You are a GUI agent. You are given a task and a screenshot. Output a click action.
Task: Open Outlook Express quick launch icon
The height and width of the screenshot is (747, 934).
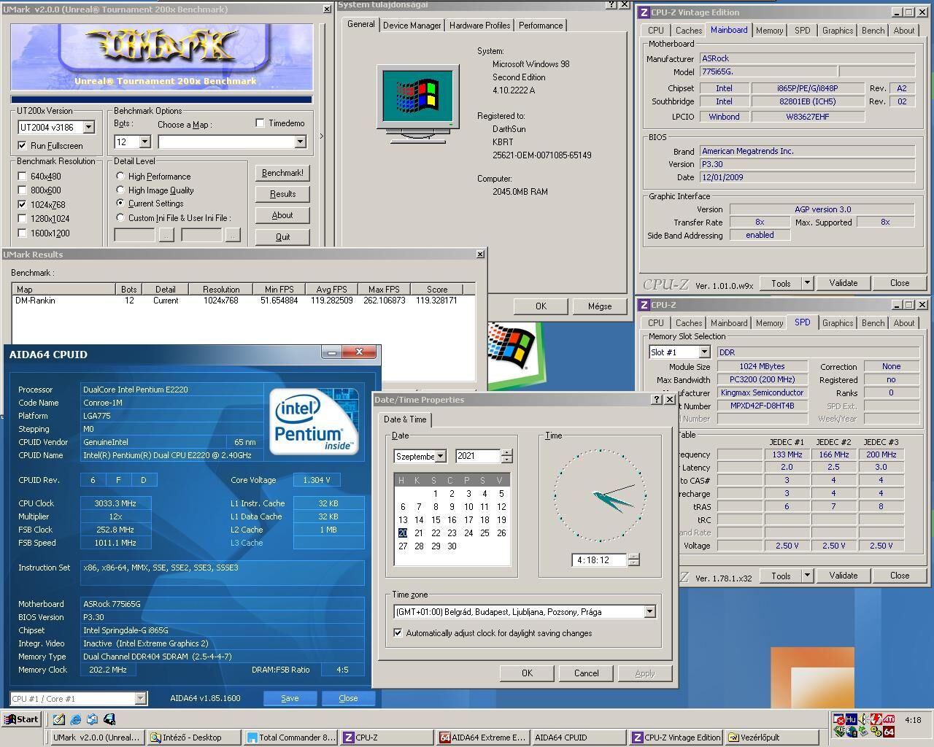tap(93, 719)
